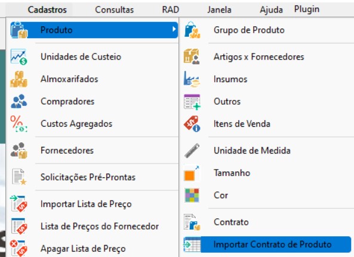
Task: Choose Importar Contrato de Produto
Action: pos(267,245)
